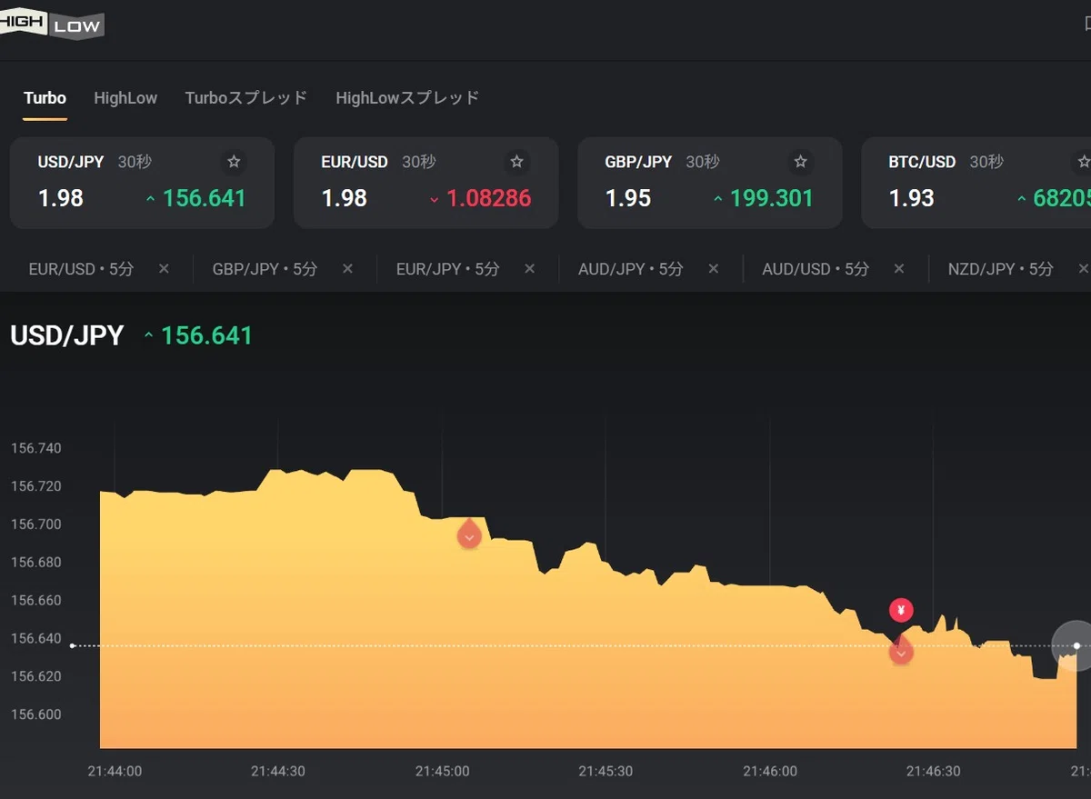Open the BTC/USD 30秒 asset card
The height and width of the screenshot is (799, 1091).
coord(976,183)
